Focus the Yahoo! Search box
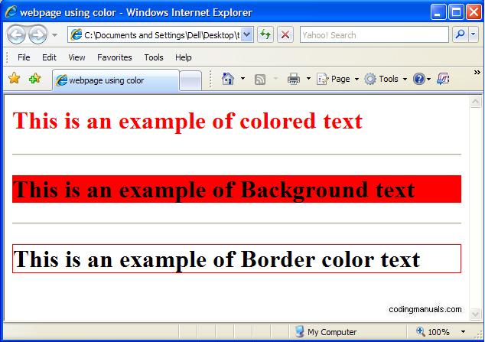 (x=374, y=34)
